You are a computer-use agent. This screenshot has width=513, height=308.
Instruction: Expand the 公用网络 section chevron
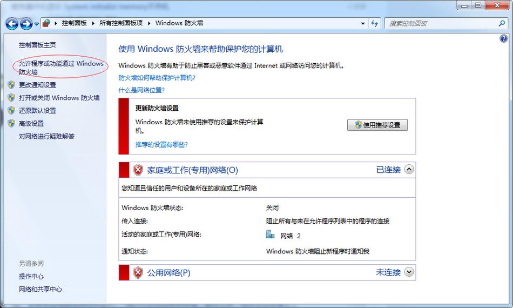[409, 272]
